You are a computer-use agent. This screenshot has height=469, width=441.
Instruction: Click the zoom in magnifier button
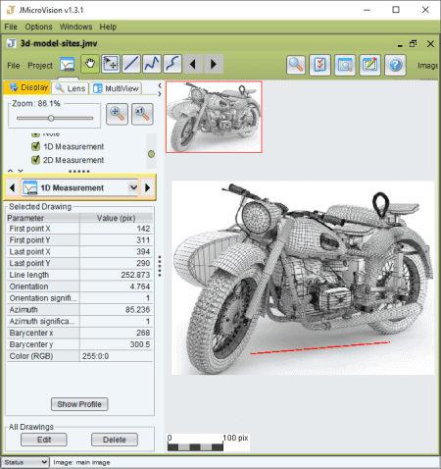117,114
